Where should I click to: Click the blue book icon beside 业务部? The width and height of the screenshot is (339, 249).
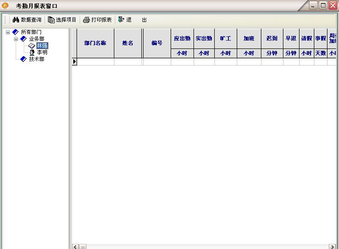coord(24,39)
